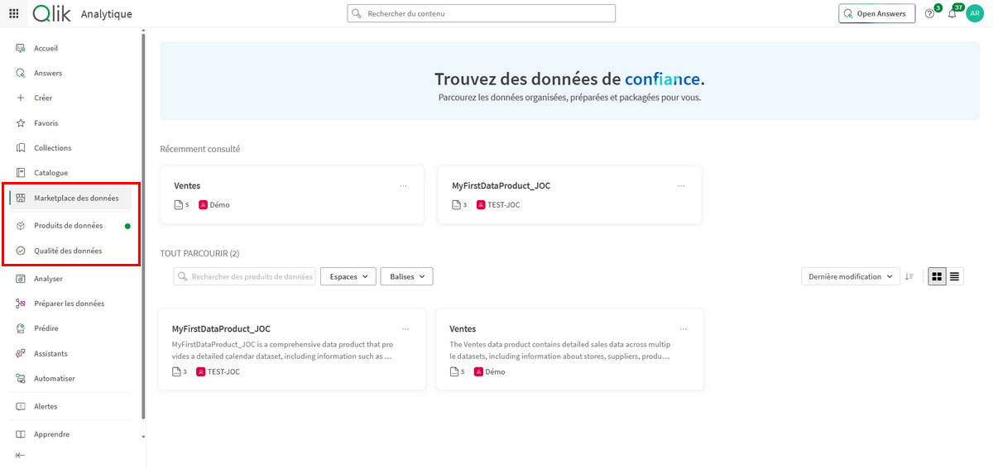Switch to list view layout
Image resolution: width=993 pixels, height=469 pixels.
click(955, 276)
